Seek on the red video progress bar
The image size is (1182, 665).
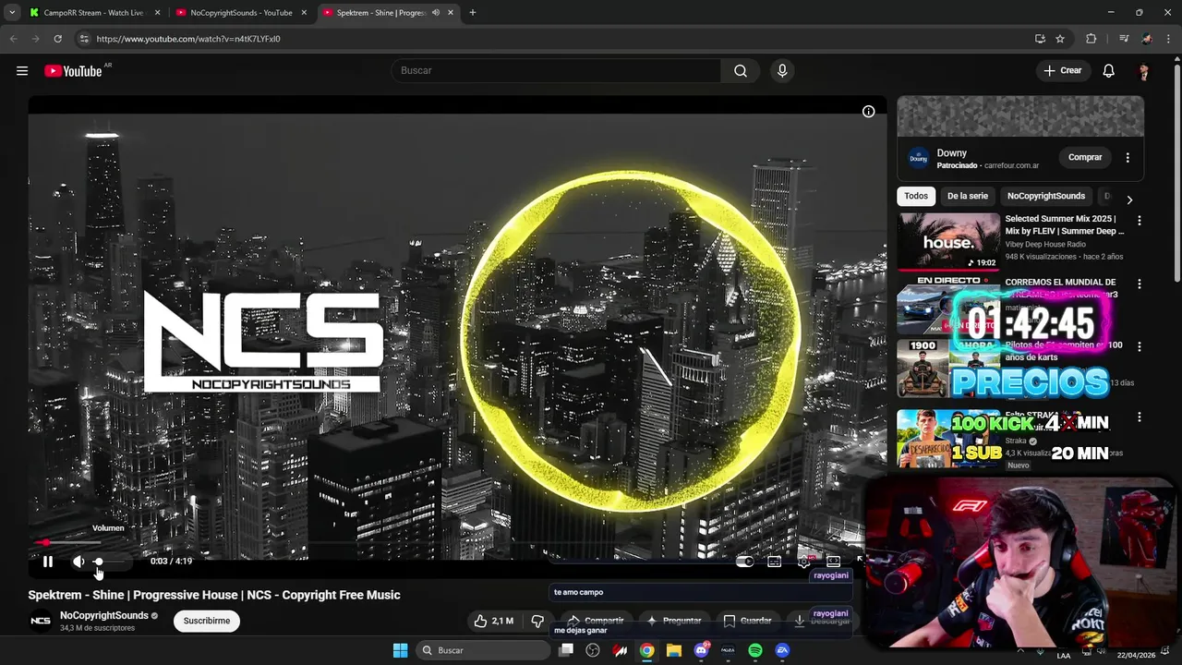click(x=457, y=543)
